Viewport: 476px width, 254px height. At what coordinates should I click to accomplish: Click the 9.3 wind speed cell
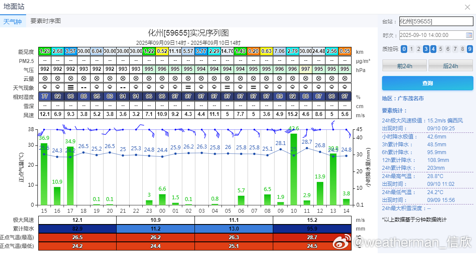(71, 114)
